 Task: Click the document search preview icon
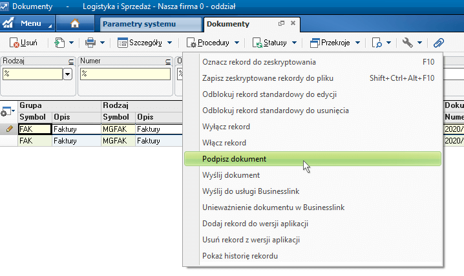(x=377, y=43)
